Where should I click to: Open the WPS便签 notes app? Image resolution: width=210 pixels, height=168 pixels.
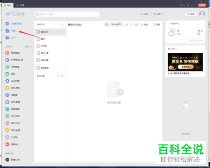pyautogui.click(x=13, y=88)
